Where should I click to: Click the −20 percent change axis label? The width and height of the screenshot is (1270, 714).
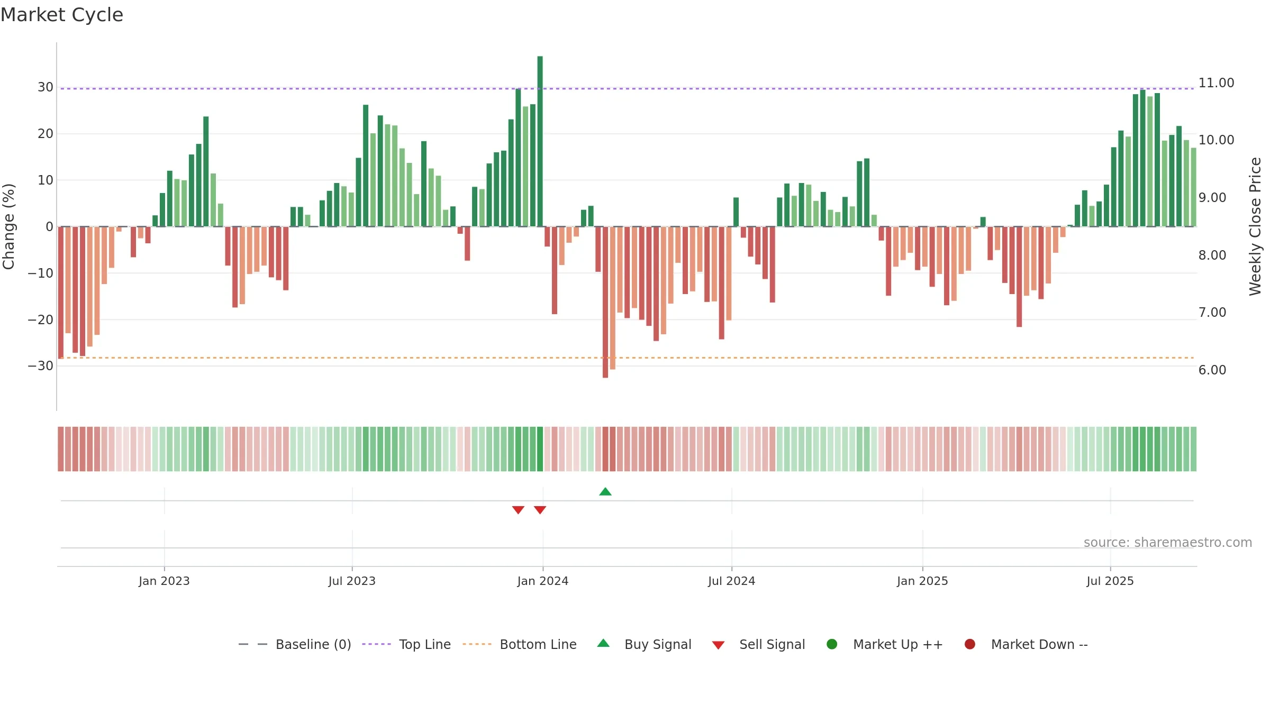[x=41, y=320]
